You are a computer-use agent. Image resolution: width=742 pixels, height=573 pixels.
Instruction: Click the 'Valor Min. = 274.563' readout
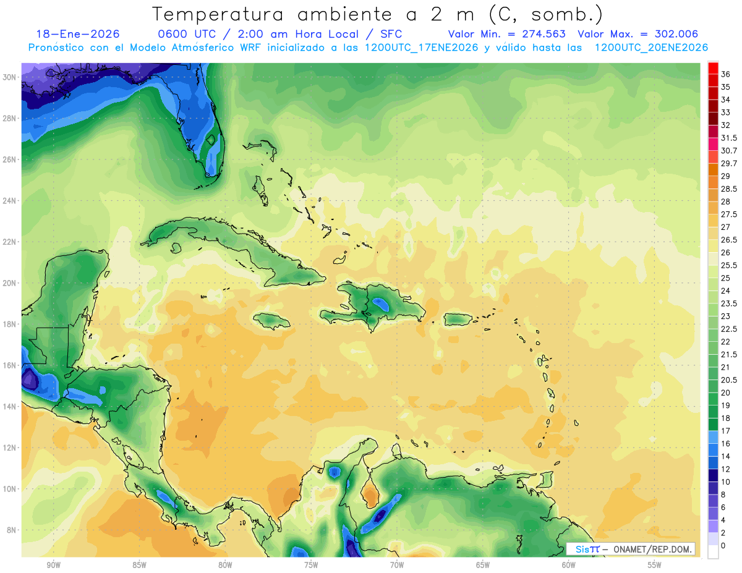[x=508, y=34]
